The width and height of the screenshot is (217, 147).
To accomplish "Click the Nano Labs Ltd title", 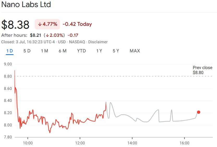I will [x=26, y=5].
